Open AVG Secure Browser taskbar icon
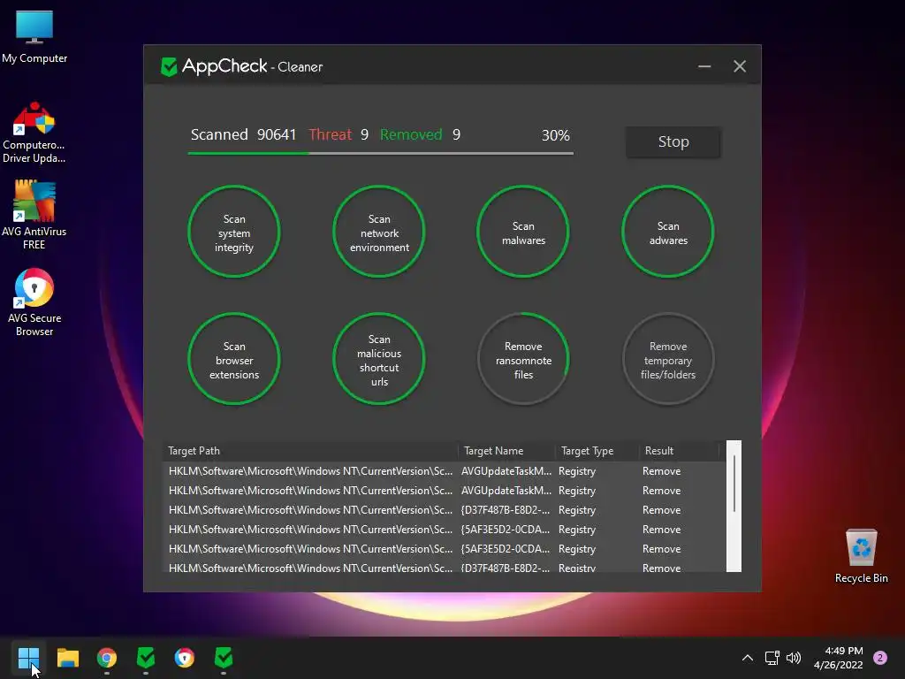 185,658
